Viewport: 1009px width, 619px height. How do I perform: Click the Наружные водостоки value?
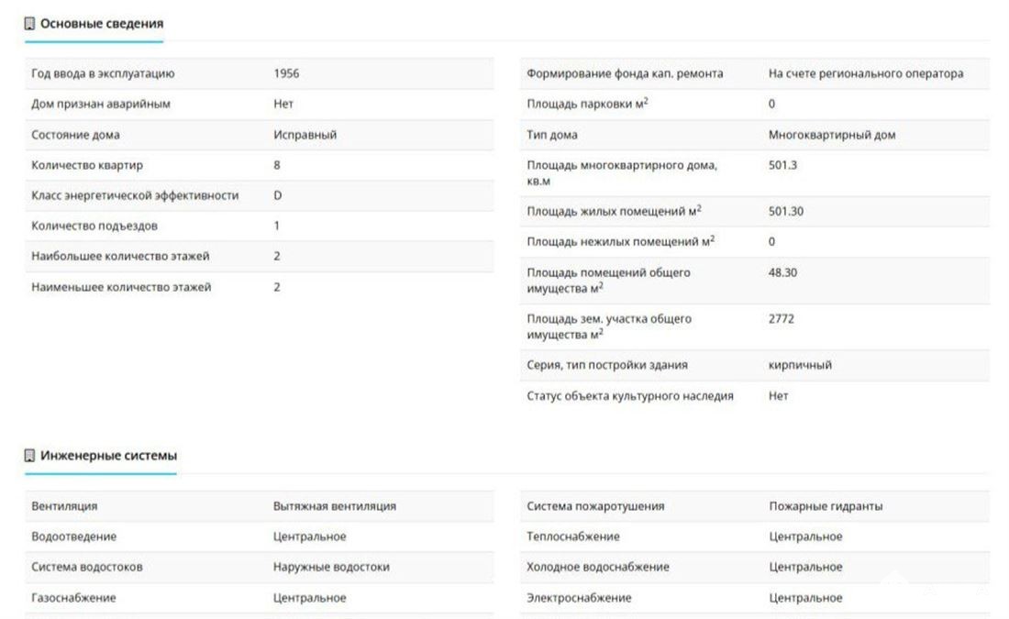331,567
